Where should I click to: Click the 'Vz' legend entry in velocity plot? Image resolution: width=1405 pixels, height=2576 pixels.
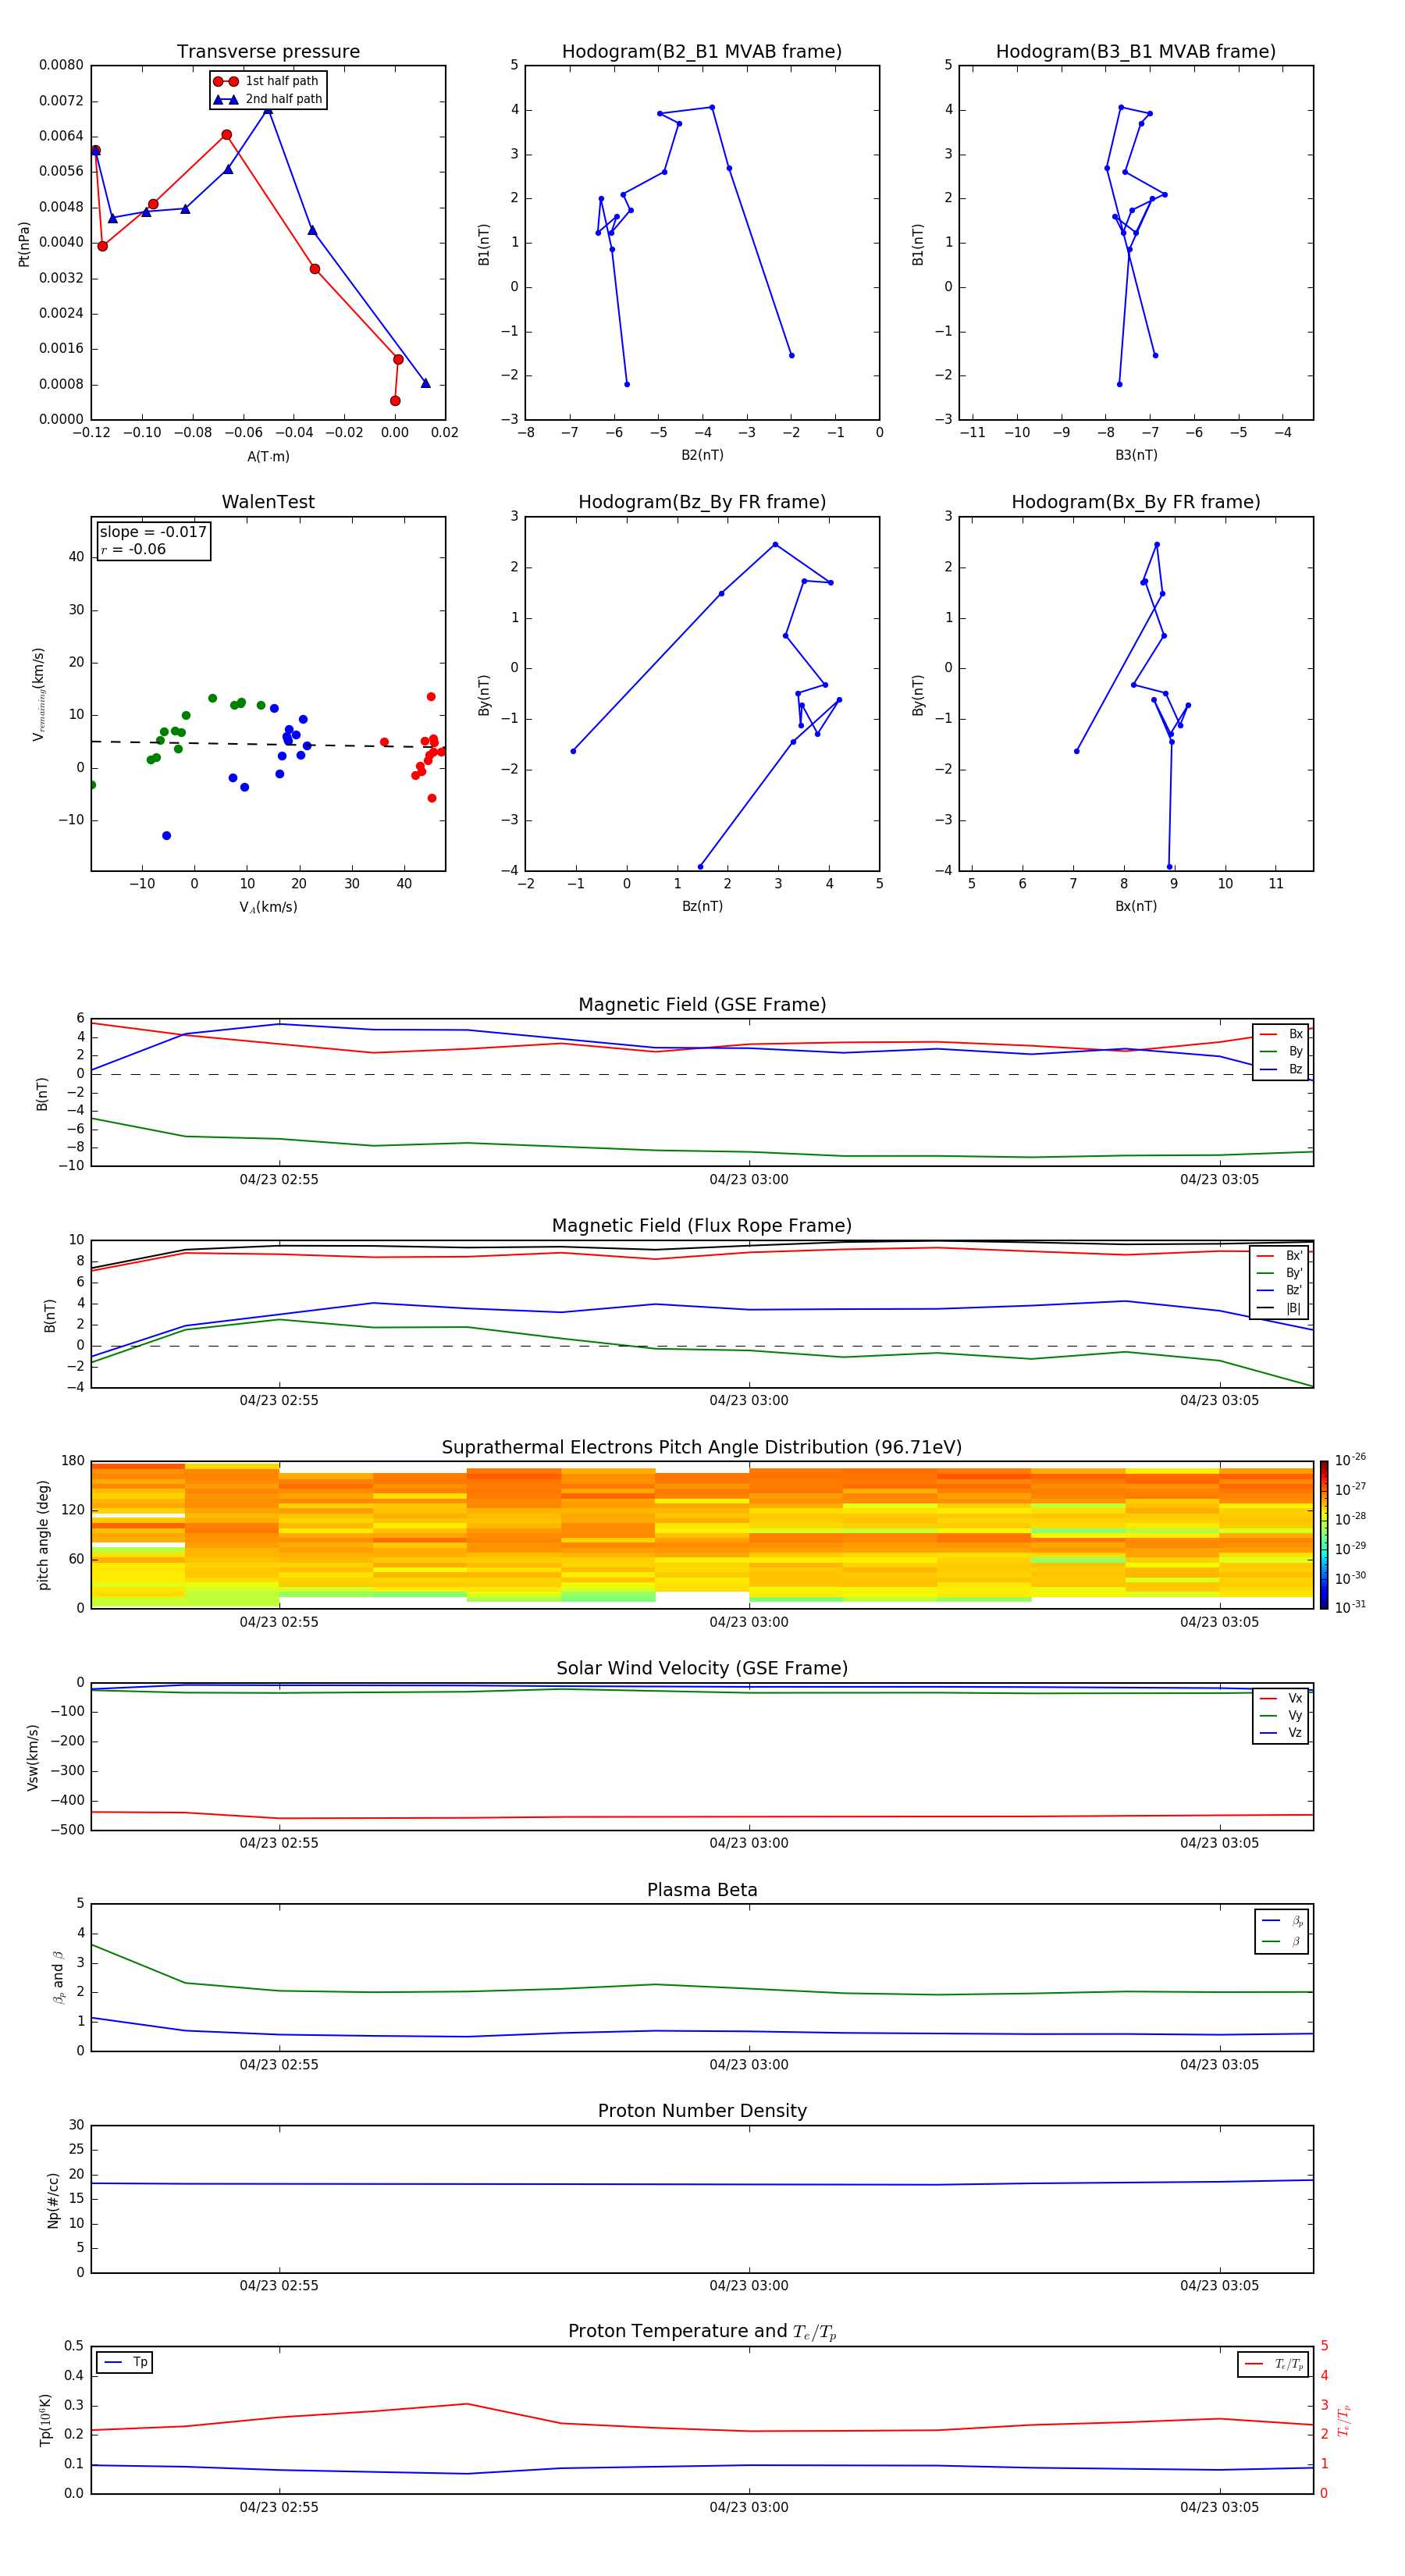point(1281,1733)
